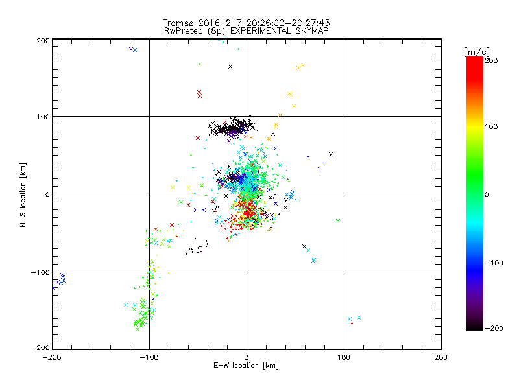Viewport: 519px width, 389px height.
Task: Click the colorbar label '100' near yellow
Action: pos(491,126)
